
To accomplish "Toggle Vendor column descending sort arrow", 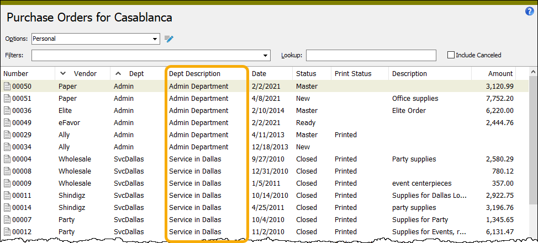I will pyautogui.click(x=63, y=73).
